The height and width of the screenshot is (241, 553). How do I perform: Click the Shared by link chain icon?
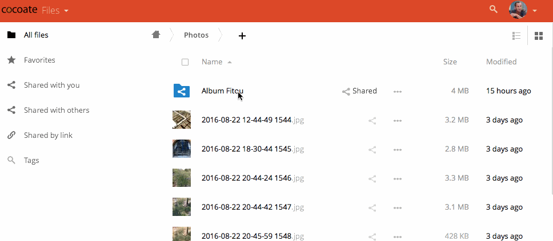[x=11, y=135]
